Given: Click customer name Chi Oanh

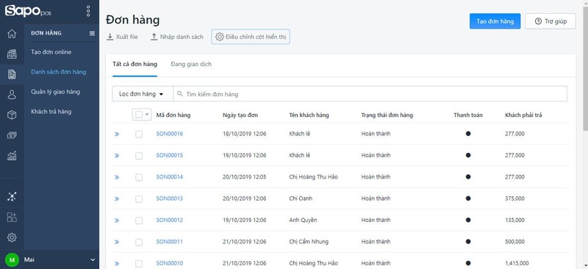Looking at the screenshot, I should coord(301,198).
